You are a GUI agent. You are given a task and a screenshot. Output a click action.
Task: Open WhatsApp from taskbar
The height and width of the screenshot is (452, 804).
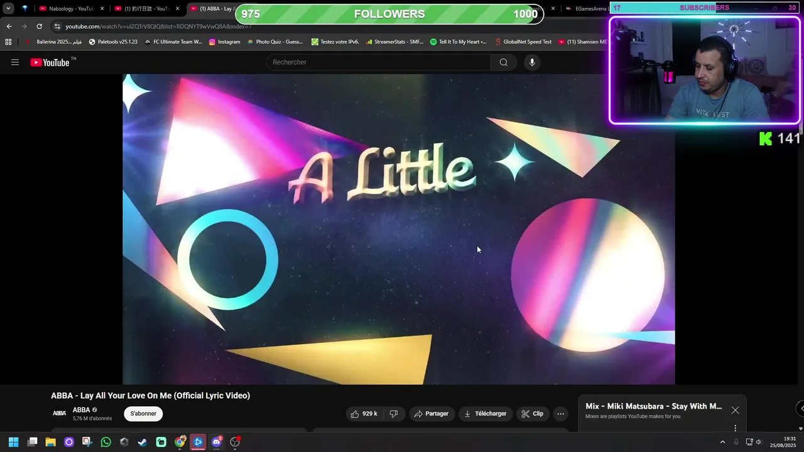pyautogui.click(x=106, y=442)
